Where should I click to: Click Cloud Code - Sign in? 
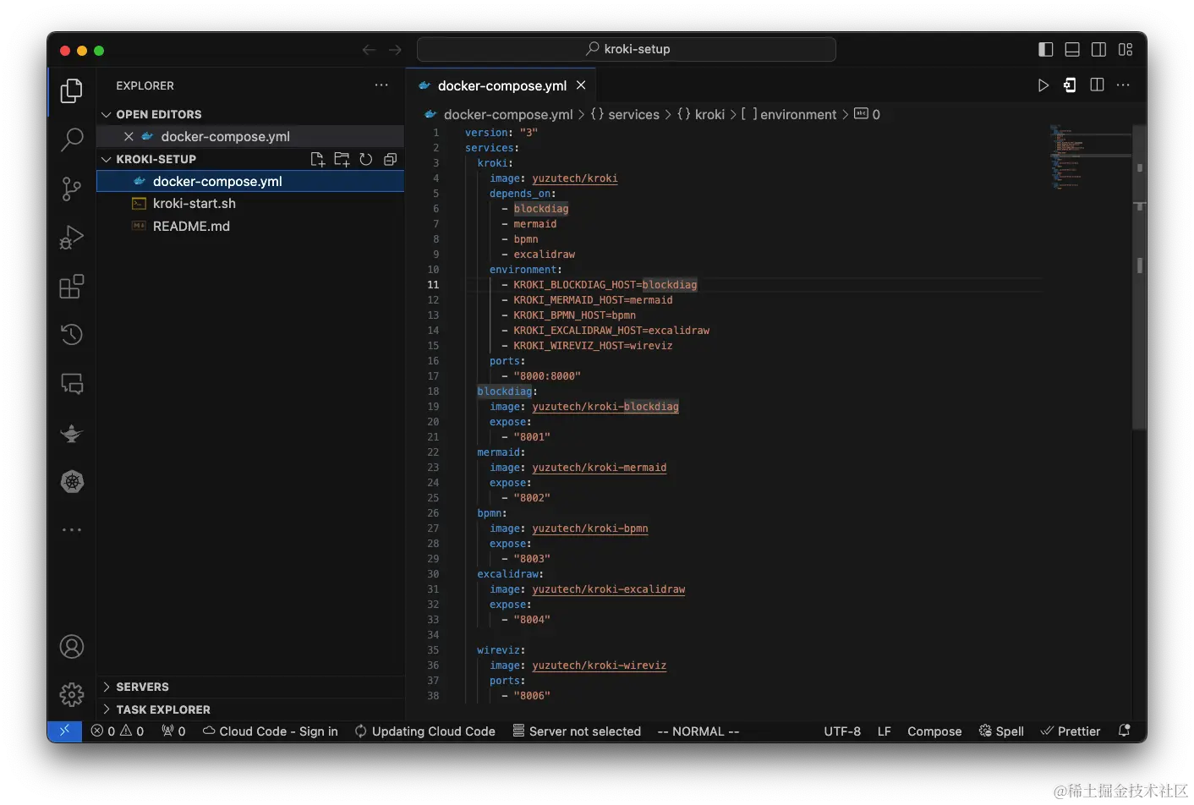pyautogui.click(x=271, y=731)
